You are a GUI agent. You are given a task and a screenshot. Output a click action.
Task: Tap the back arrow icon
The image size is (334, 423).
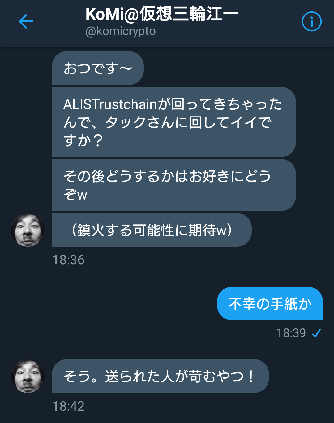coord(26,21)
